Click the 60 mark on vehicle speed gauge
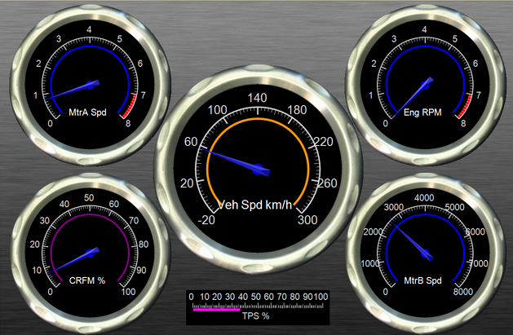Viewport: 513px width, 335px height. click(191, 142)
